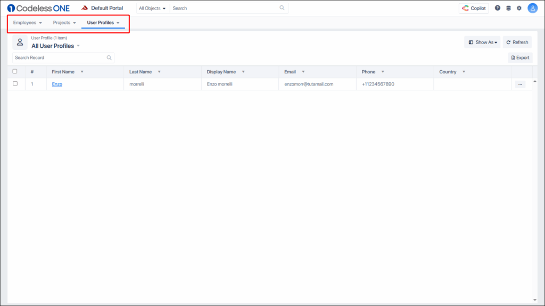Viewport: 545px width, 306px height.
Task: Open Country column filter arrow
Action: (464, 72)
